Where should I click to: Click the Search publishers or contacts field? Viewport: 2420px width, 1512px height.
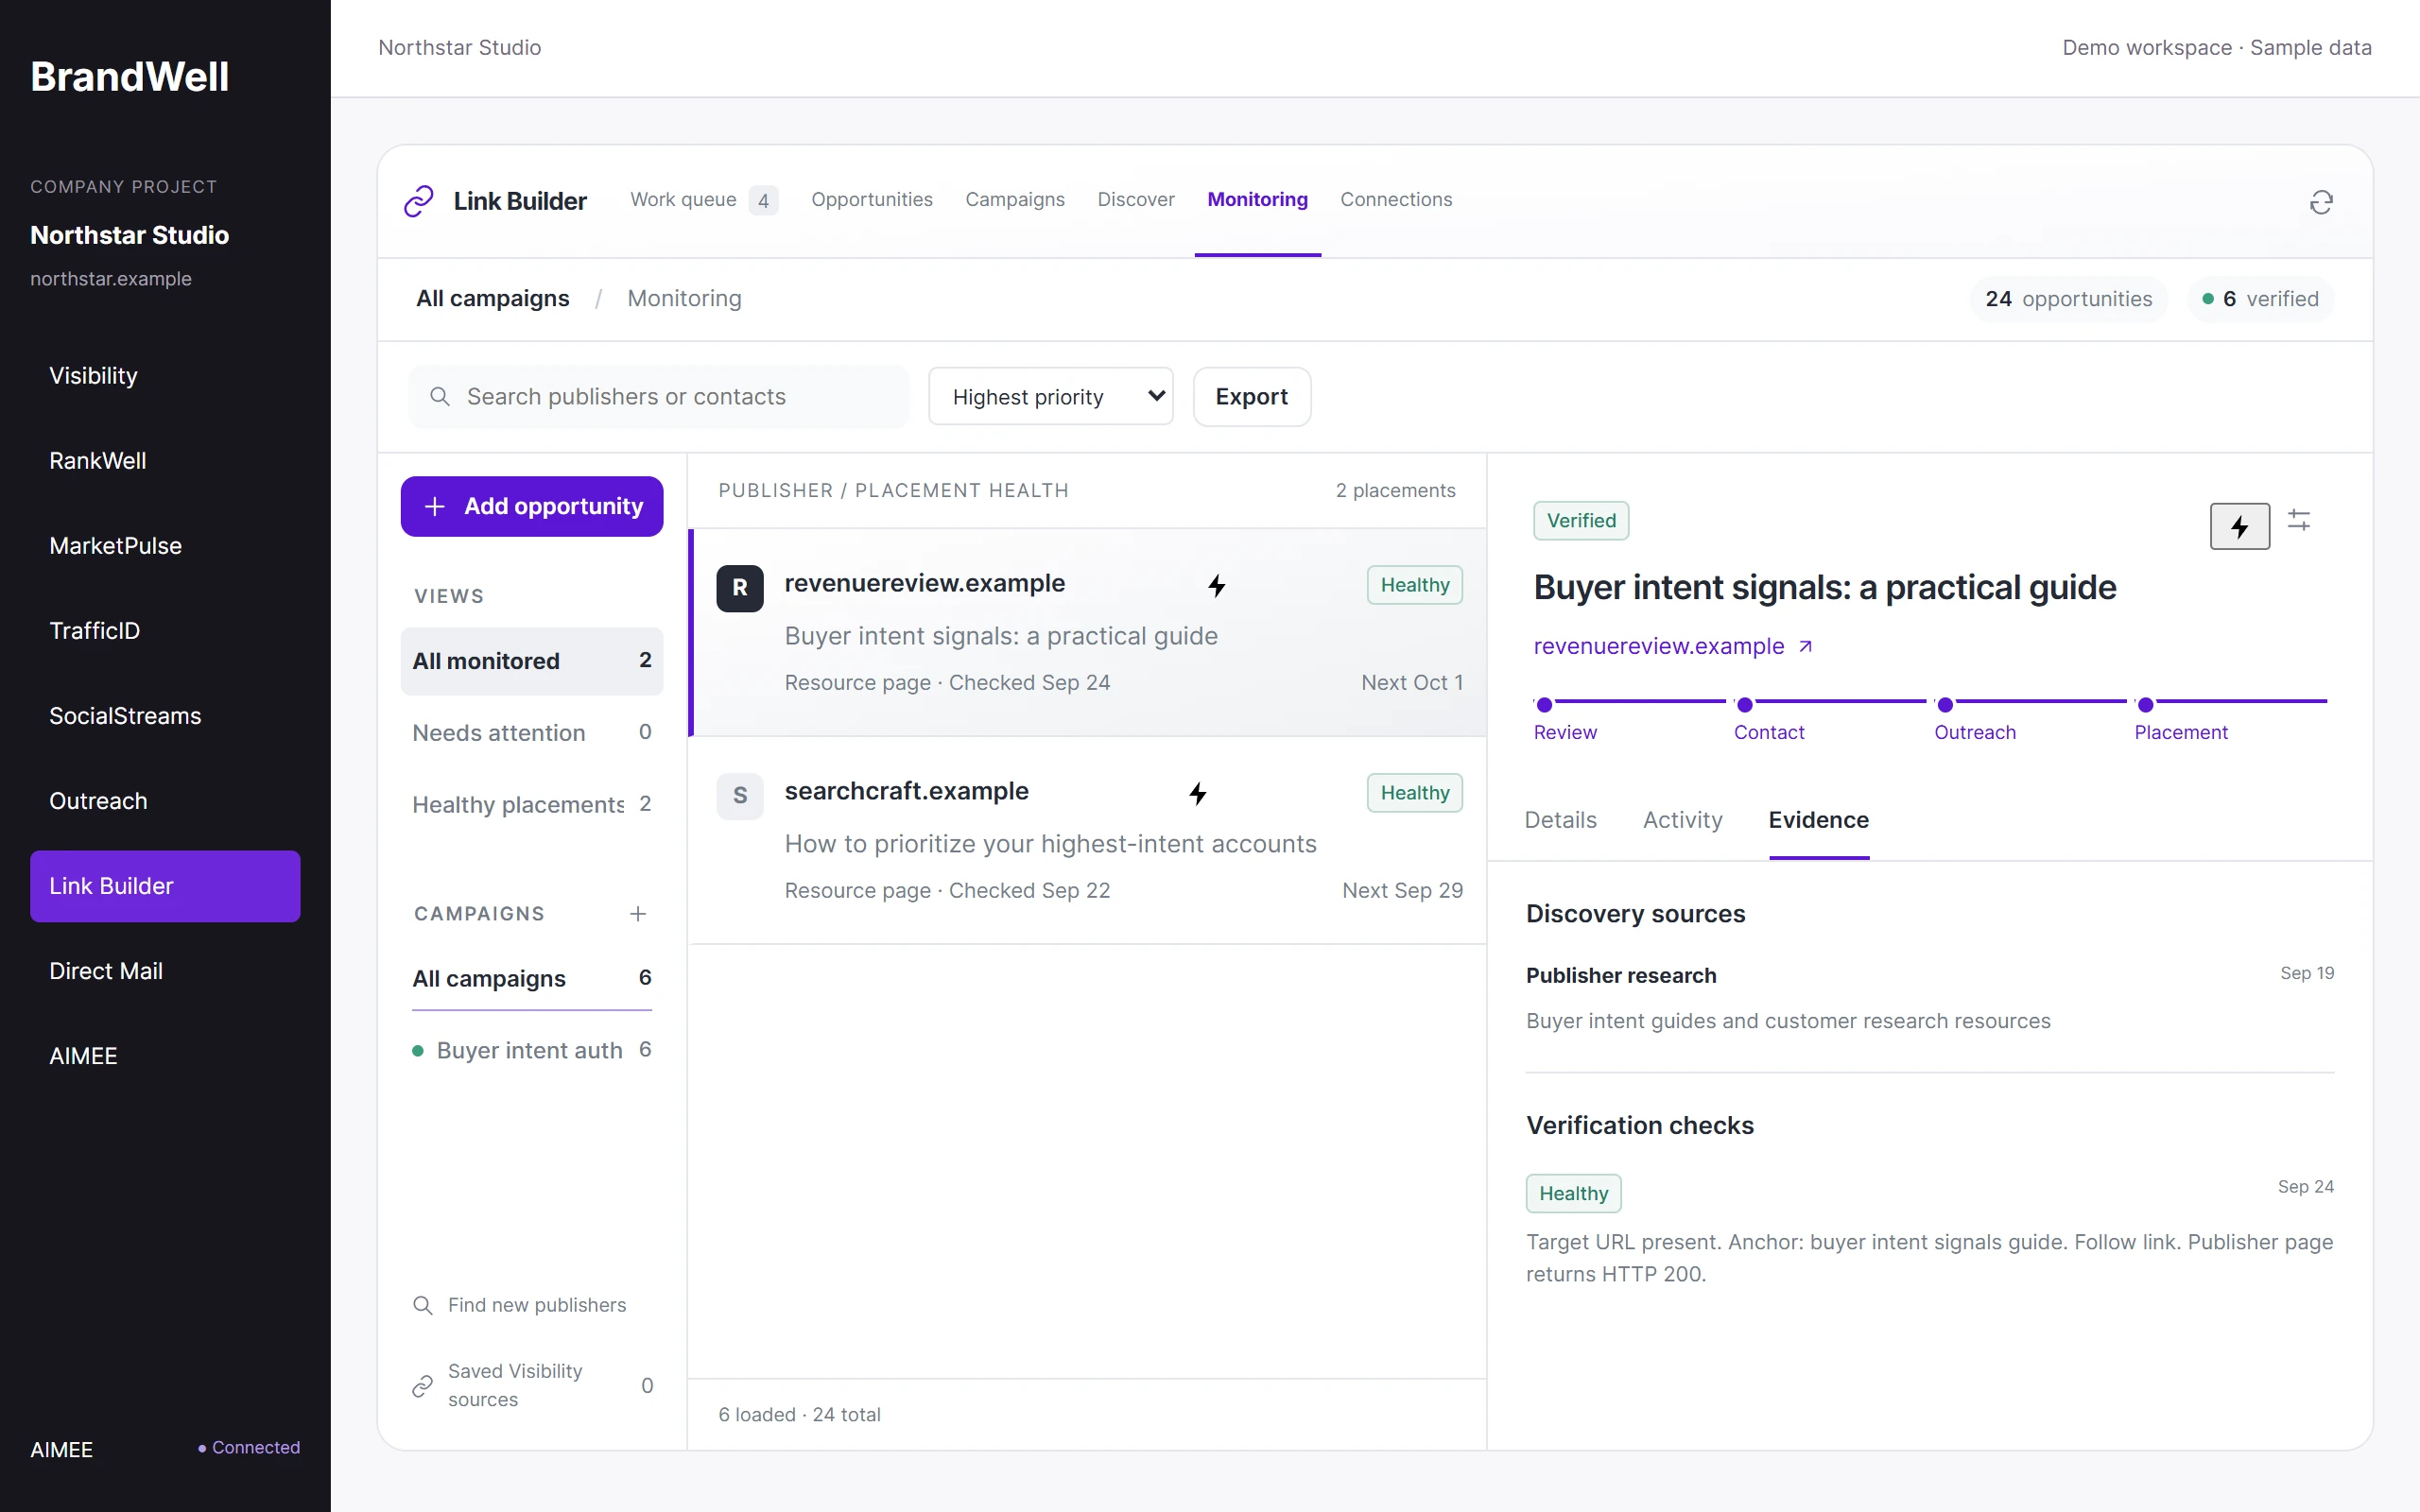click(658, 396)
